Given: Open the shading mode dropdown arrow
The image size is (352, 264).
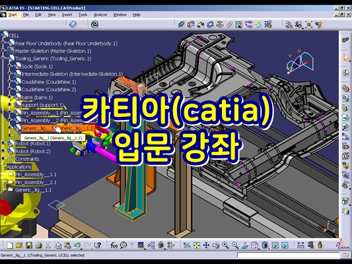Looking at the screenshot, I should (269, 249).
